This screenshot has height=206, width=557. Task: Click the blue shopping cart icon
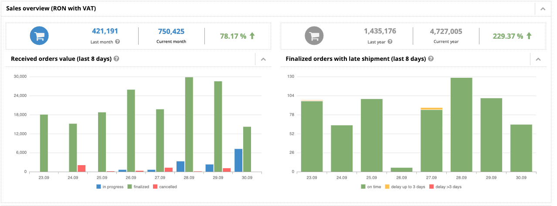coord(39,36)
